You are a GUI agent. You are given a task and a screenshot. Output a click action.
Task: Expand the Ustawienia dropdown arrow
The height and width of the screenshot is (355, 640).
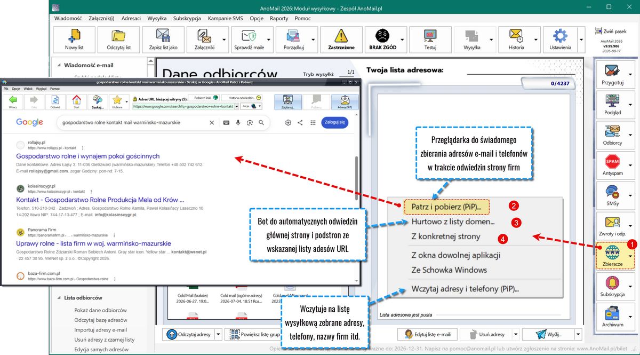(x=580, y=40)
